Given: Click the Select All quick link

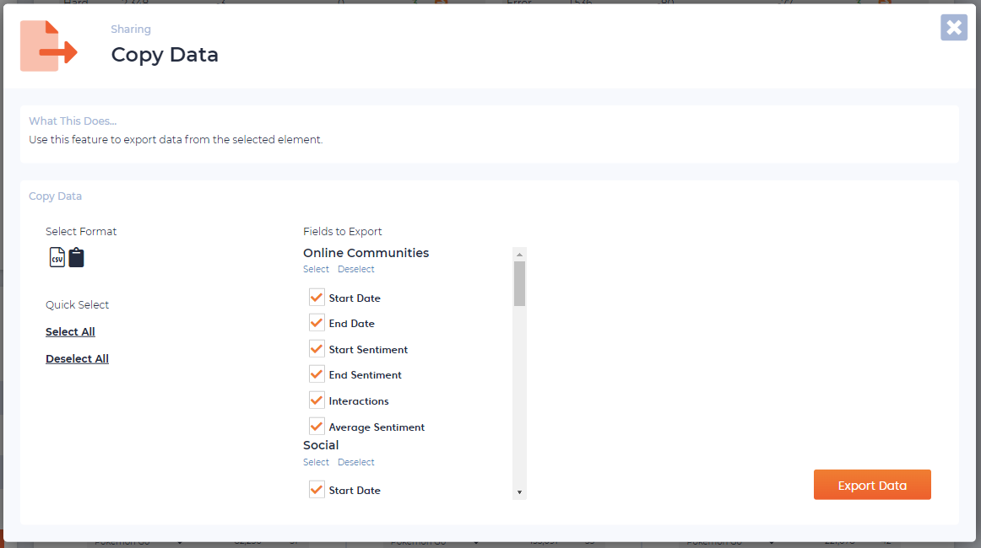Looking at the screenshot, I should 70,332.
